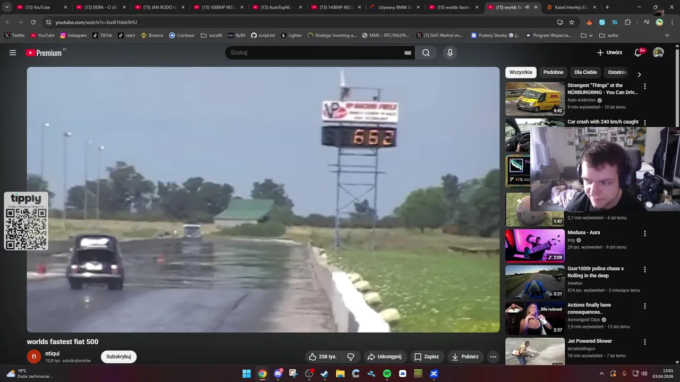Open File Explorer from the taskbar
Image resolution: width=680 pixels, height=382 pixels.
[x=340, y=374]
